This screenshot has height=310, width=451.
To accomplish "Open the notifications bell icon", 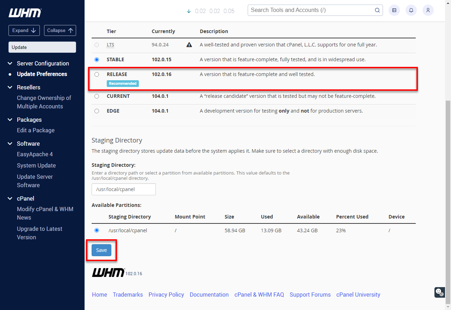I will (x=411, y=10).
